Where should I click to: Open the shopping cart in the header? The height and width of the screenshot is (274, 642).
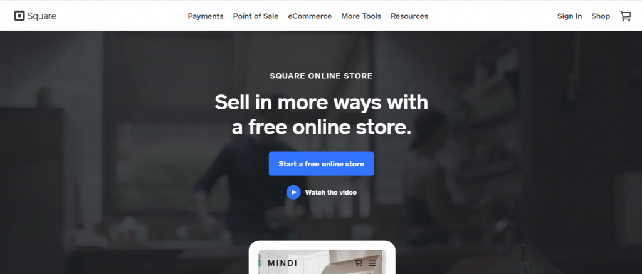point(626,16)
